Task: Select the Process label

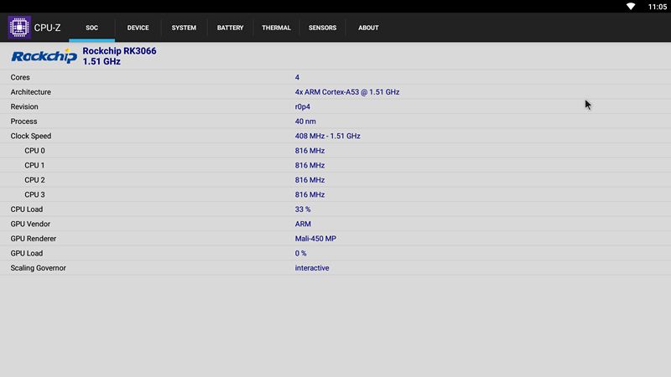Action: pos(24,121)
